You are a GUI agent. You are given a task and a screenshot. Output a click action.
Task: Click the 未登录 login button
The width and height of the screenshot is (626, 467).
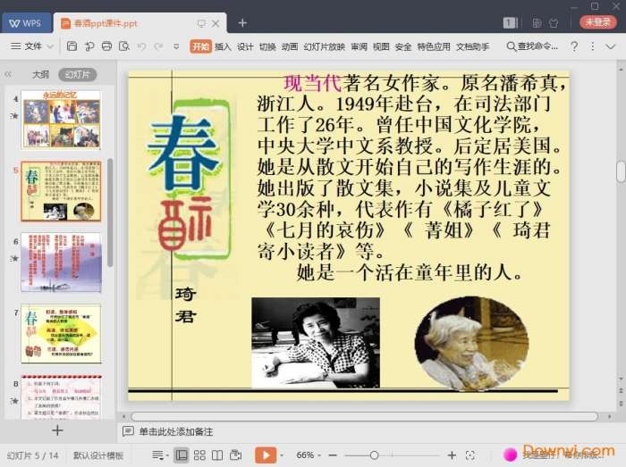click(x=597, y=22)
